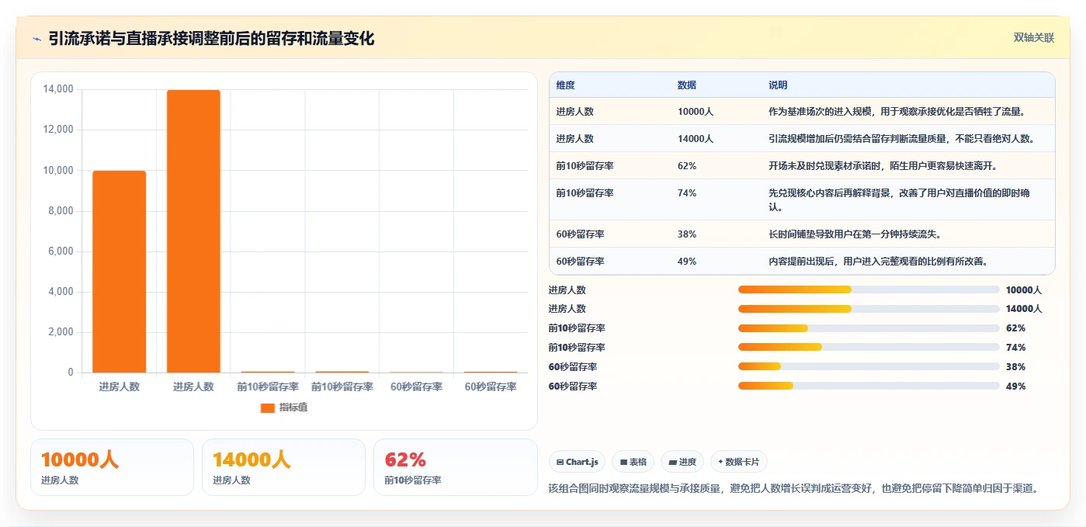Click the description starting 开场未及时兑现素材承诺时
The height and width of the screenshot is (527, 1086).
point(883,166)
